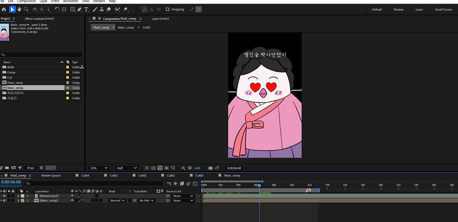Expand the Beware.mp3 layer properties

pos(18,196)
